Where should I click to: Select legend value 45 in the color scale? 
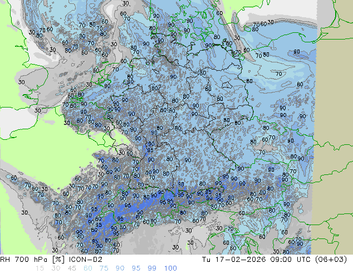pyautogui.click(x=72, y=269)
